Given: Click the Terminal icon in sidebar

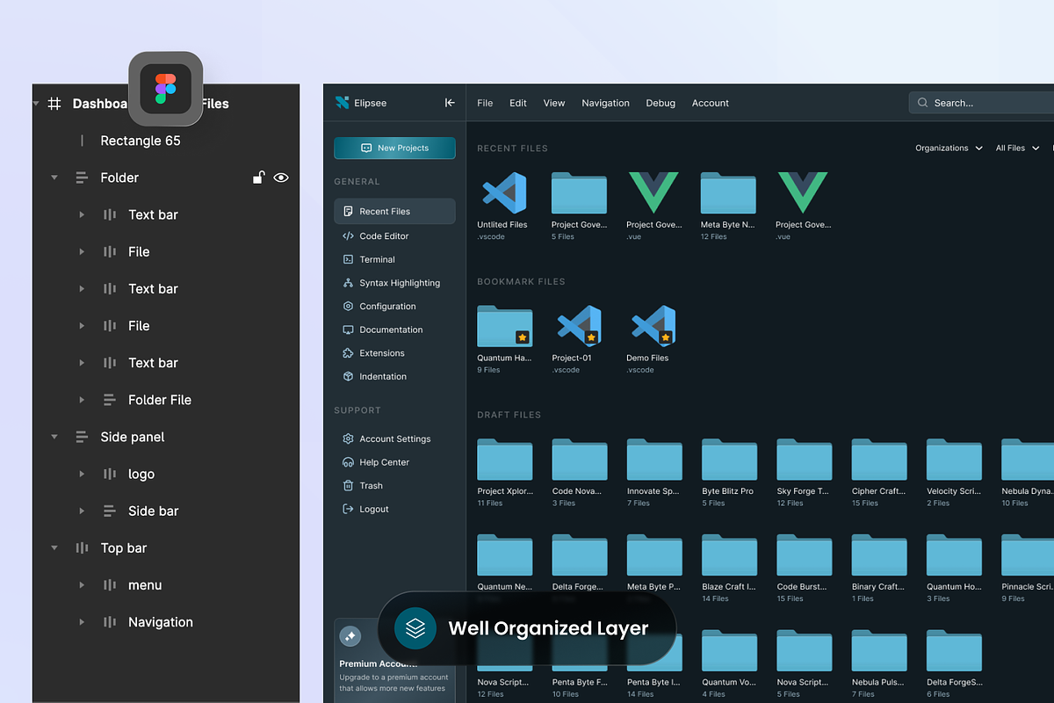Looking at the screenshot, I should click(348, 259).
